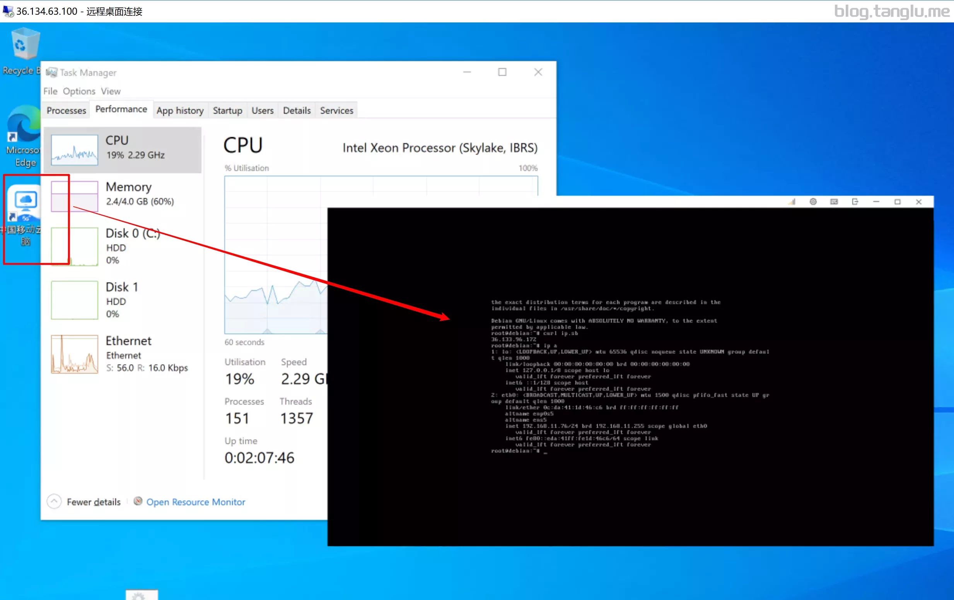Click the Disk 0 (C:) HDD icon
The height and width of the screenshot is (600, 954).
[75, 245]
